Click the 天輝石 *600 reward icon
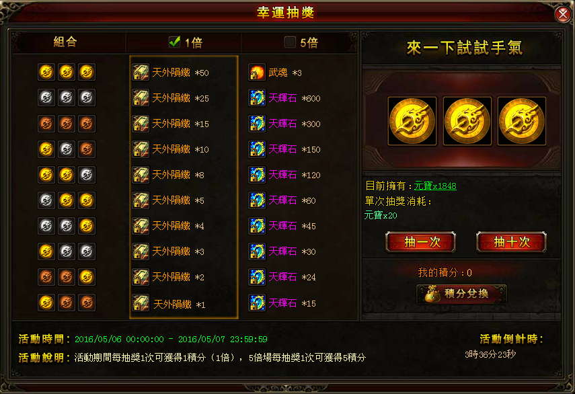This screenshot has height=394, width=575. click(257, 98)
